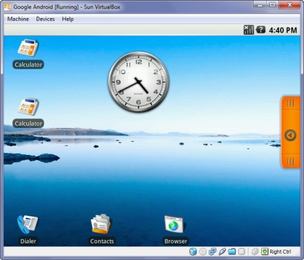Click the Contacts text label
The width and height of the screenshot is (304, 260).
pyautogui.click(x=102, y=241)
